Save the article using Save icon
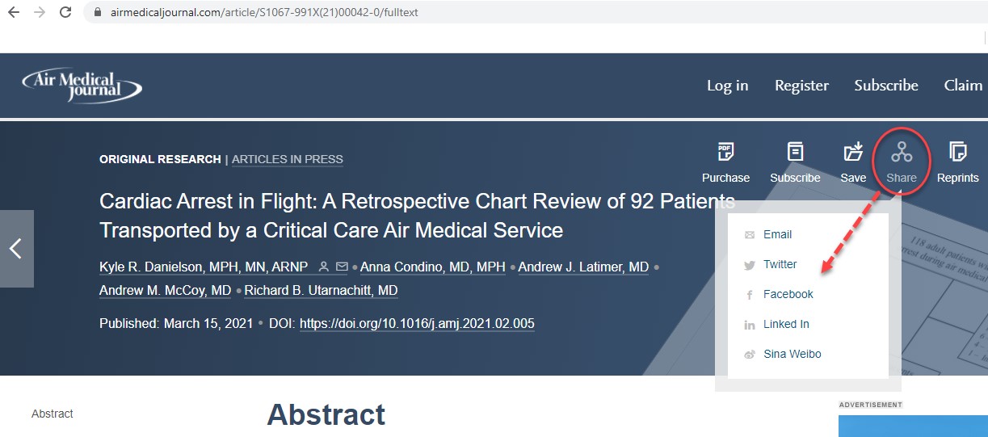 click(853, 152)
